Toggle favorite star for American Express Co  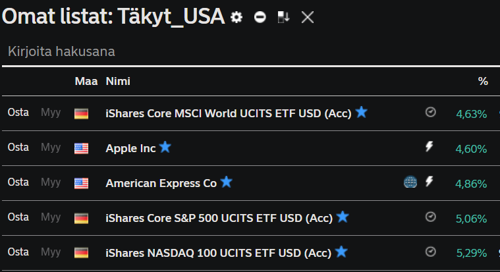226,182
